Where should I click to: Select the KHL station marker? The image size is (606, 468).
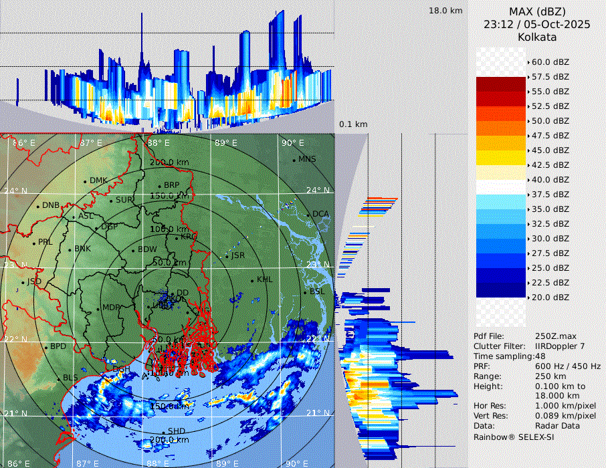pyautogui.click(x=252, y=280)
